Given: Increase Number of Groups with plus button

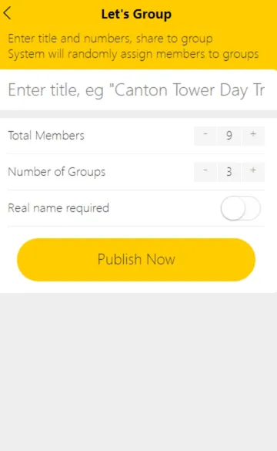Looking at the screenshot, I should pos(253,171).
